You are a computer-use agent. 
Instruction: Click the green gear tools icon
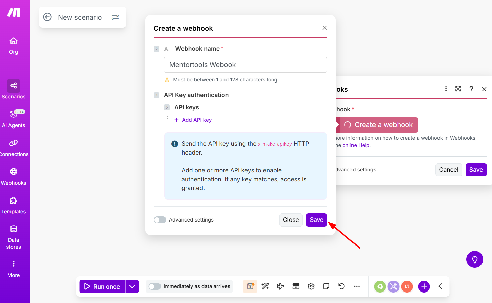380,286
